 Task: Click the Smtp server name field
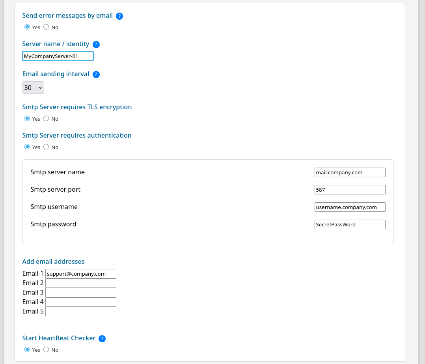(x=350, y=172)
